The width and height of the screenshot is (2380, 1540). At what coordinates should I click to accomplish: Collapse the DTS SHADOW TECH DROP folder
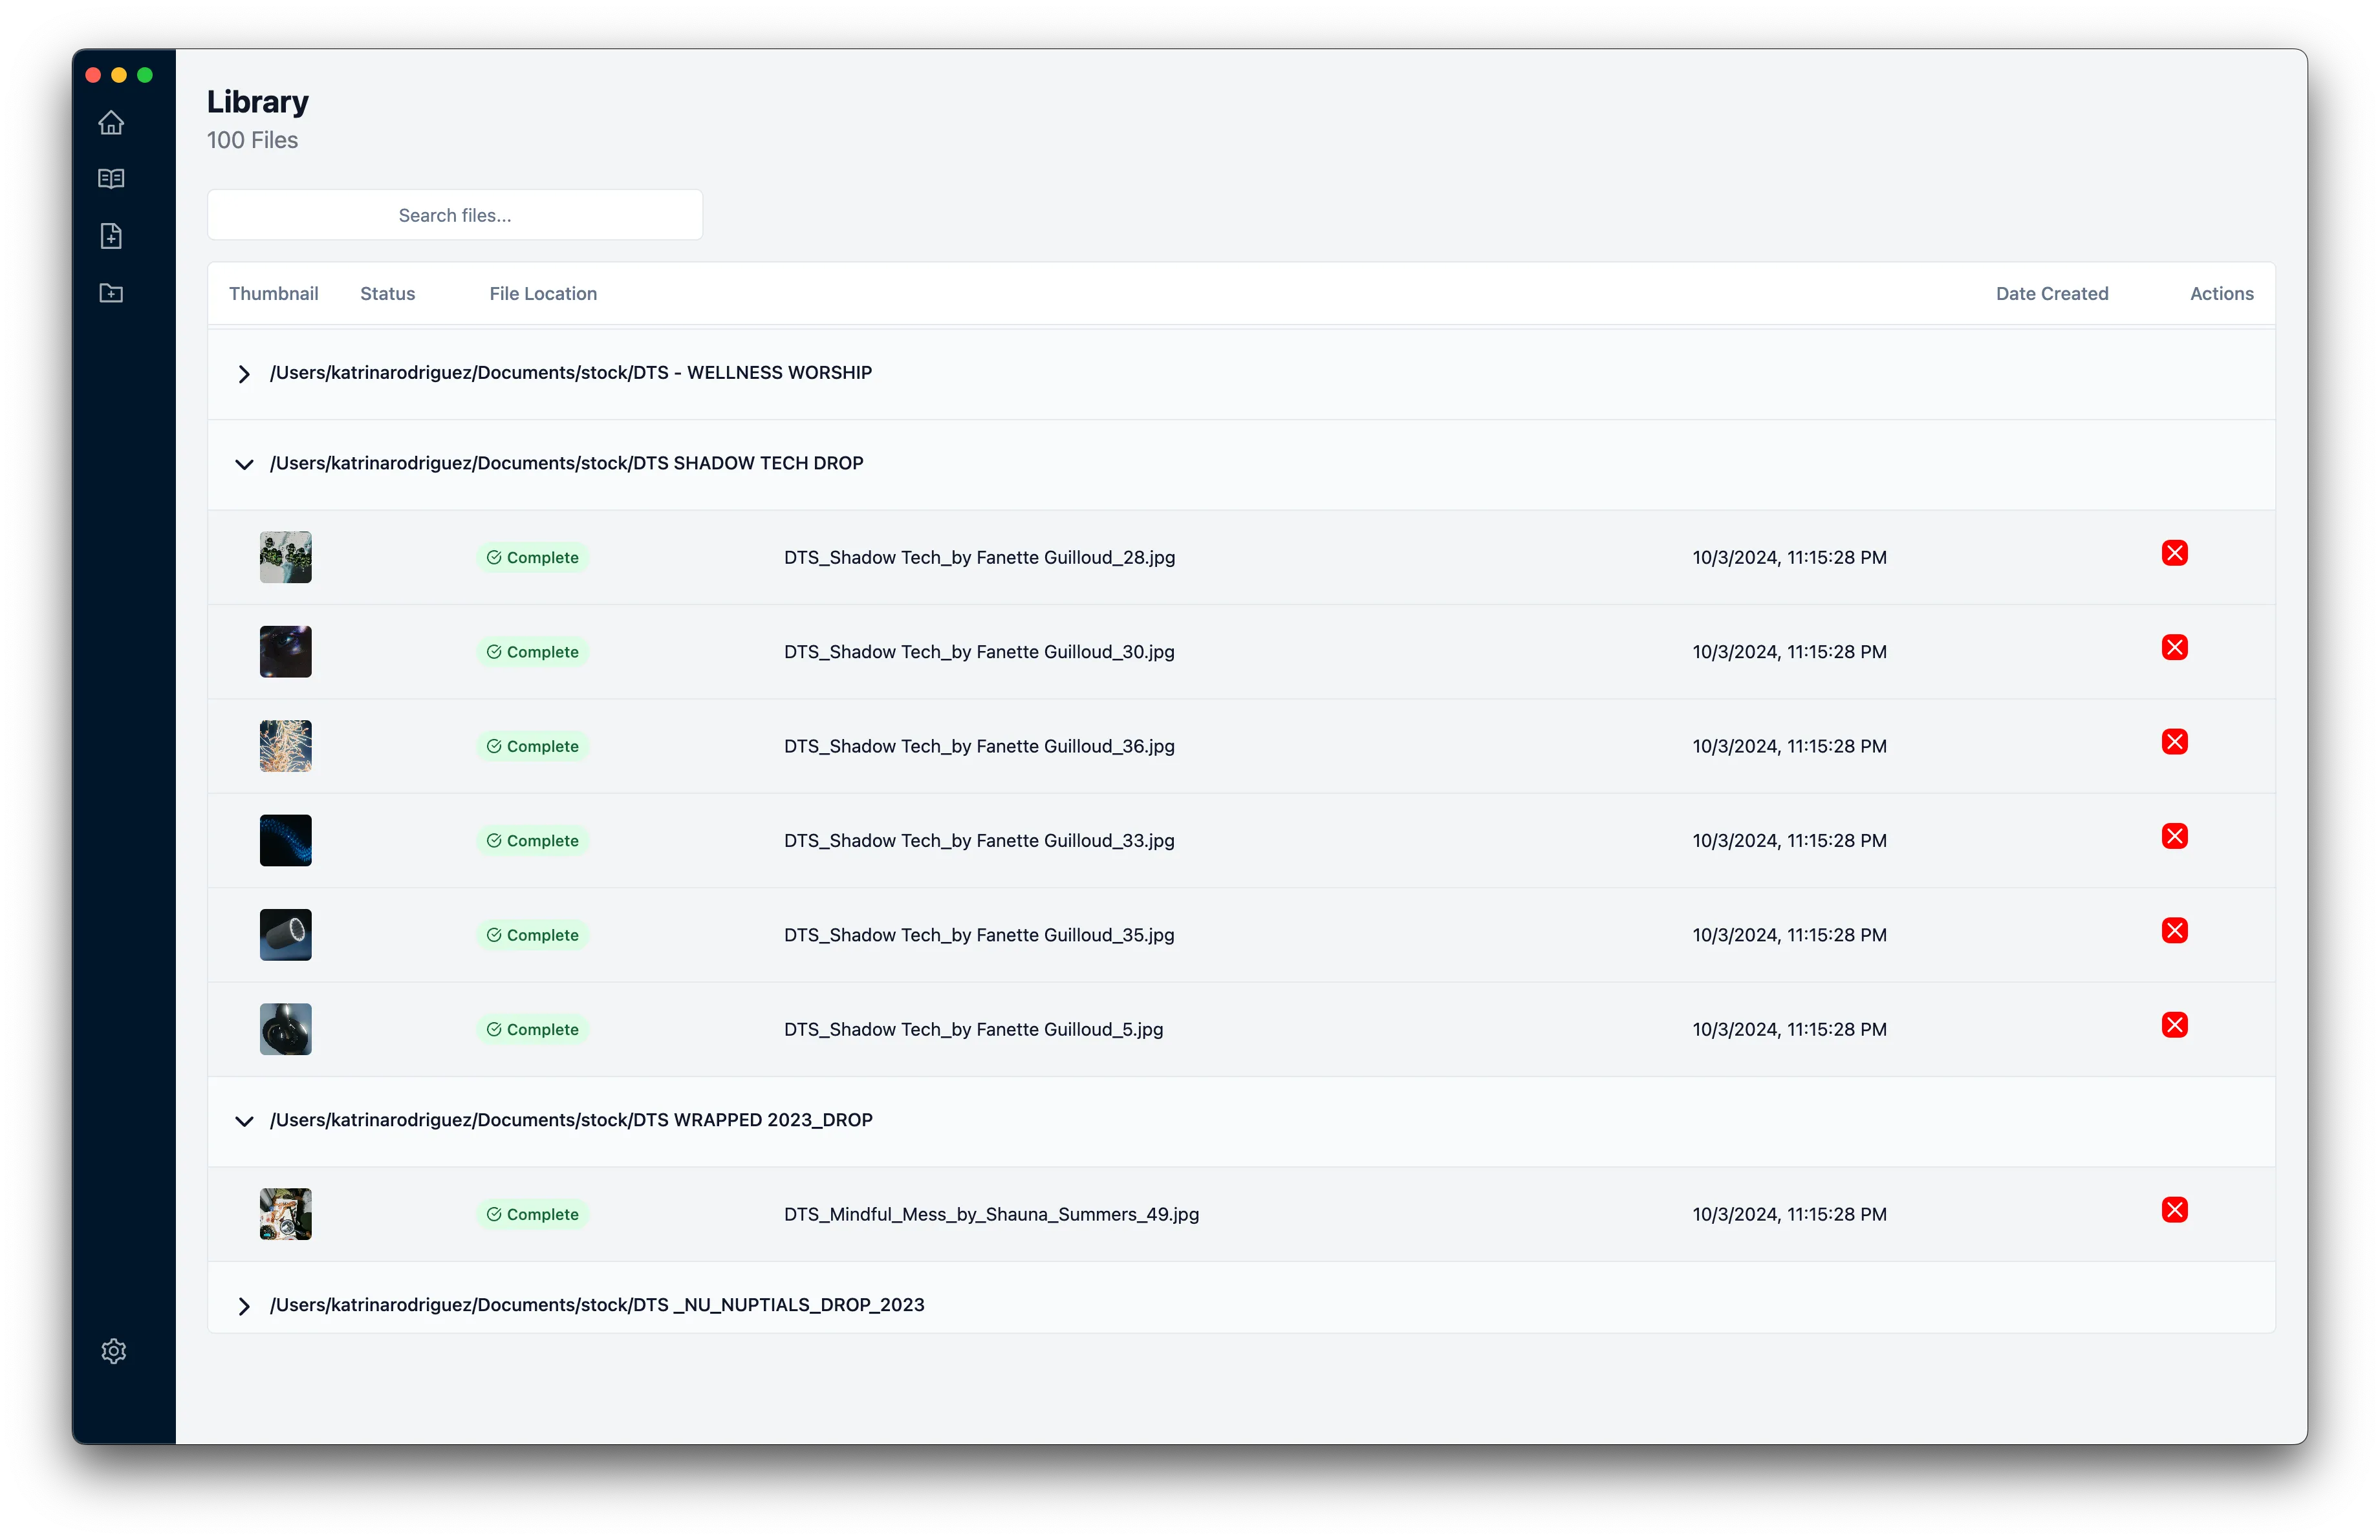[244, 463]
